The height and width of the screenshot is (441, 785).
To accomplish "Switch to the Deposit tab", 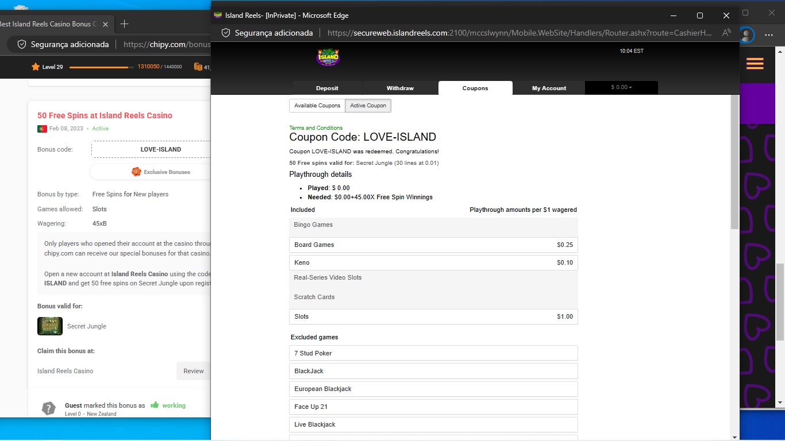I will (327, 88).
